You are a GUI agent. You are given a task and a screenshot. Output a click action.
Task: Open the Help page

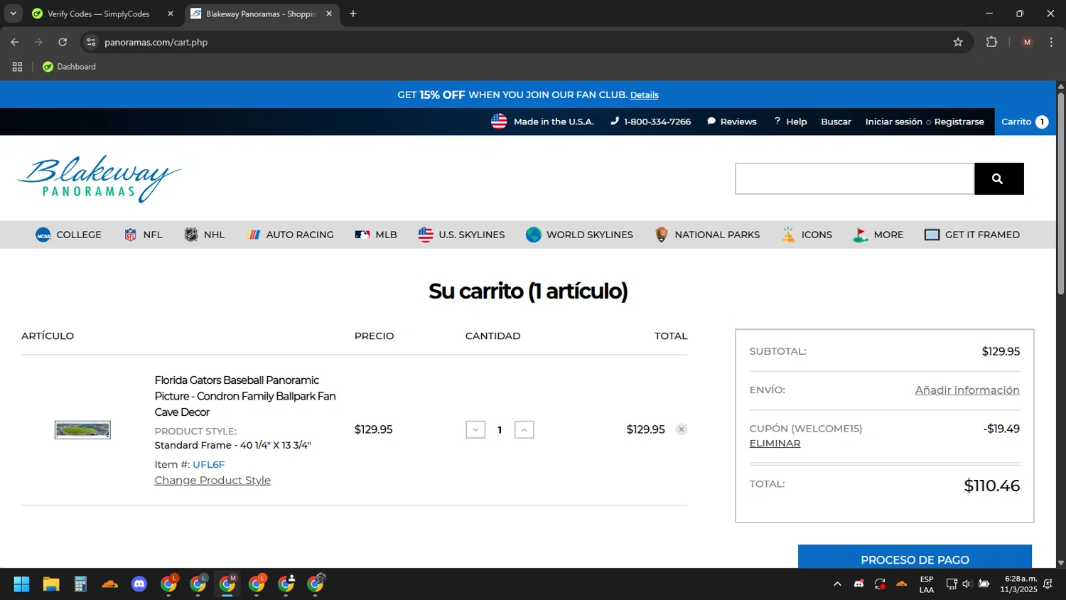coord(790,122)
